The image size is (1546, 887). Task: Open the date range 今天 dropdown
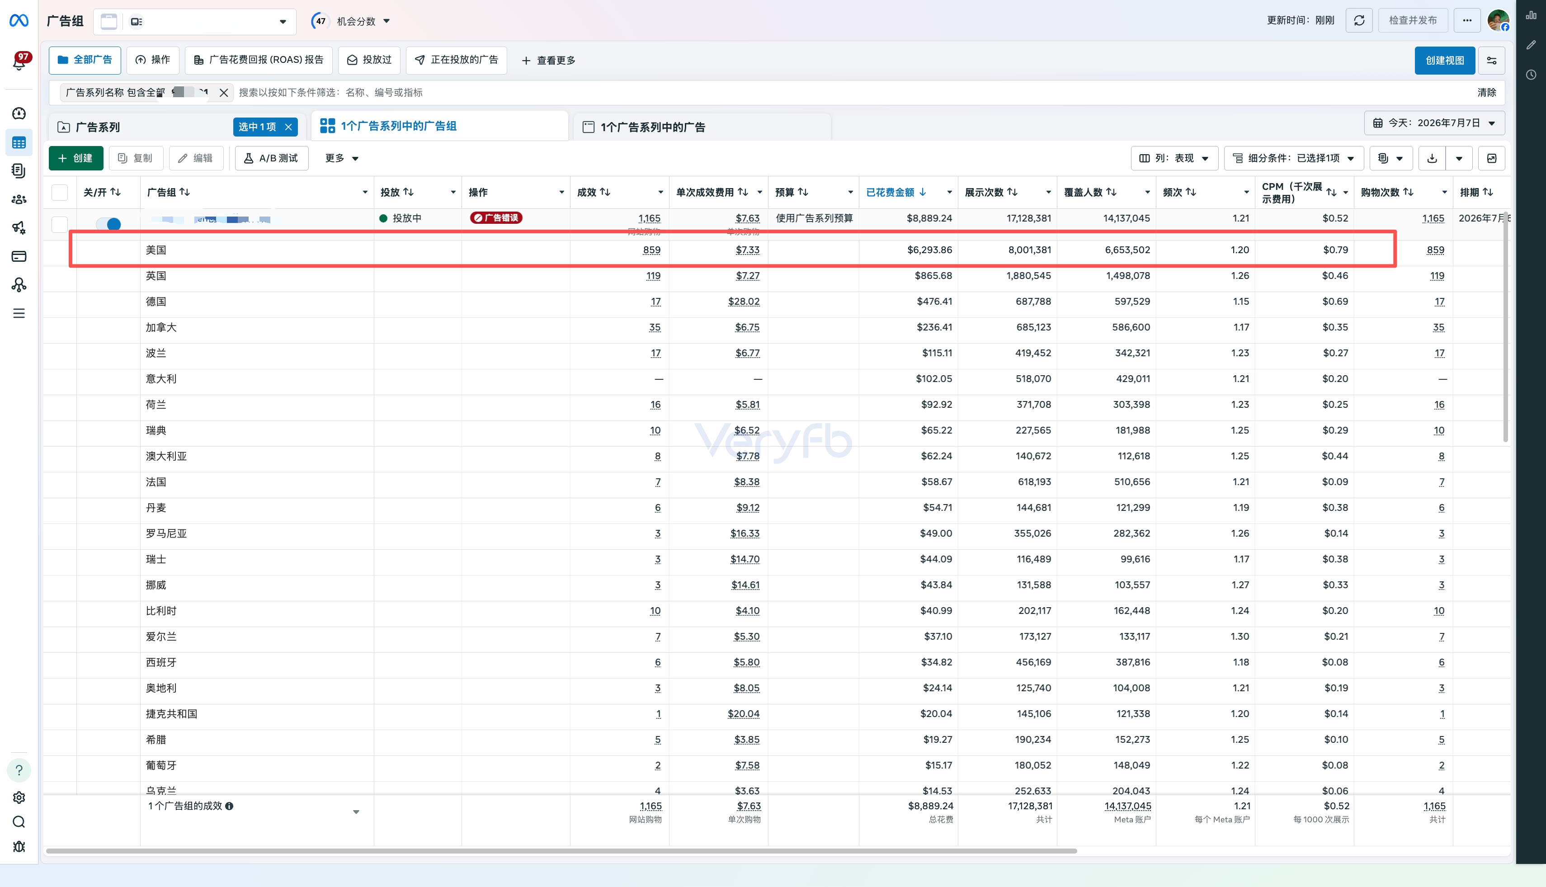pos(1434,123)
